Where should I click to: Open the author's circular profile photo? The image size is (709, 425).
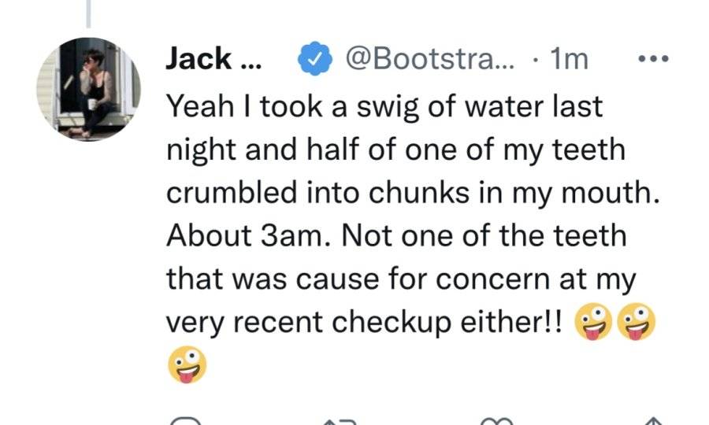coord(88,90)
